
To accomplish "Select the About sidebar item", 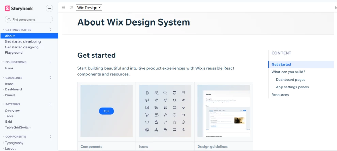I will coord(29,36).
